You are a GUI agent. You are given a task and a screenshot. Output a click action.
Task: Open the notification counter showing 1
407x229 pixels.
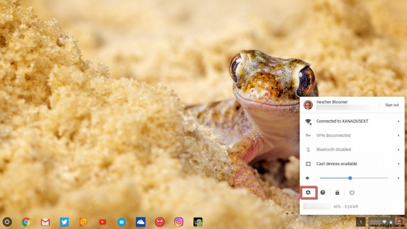pos(361,222)
